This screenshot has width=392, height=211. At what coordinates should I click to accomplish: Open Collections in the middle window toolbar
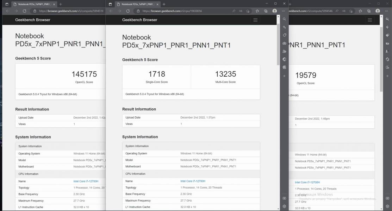[x=266, y=11]
